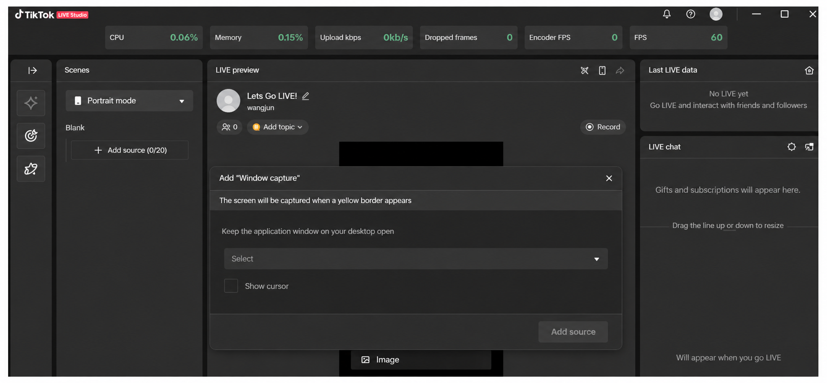Click Add source (0/20) in Scenes
Viewport: 827px width, 383px height.
pyautogui.click(x=130, y=150)
